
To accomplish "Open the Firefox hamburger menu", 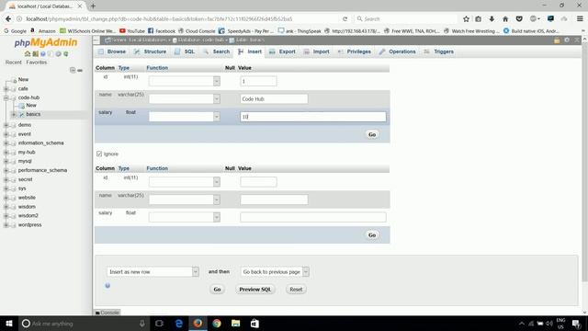I will [580, 18].
